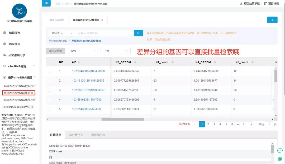The width and height of the screenshot is (285, 164).
Task: Sort the table by #ID column
Action: [79, 62]
